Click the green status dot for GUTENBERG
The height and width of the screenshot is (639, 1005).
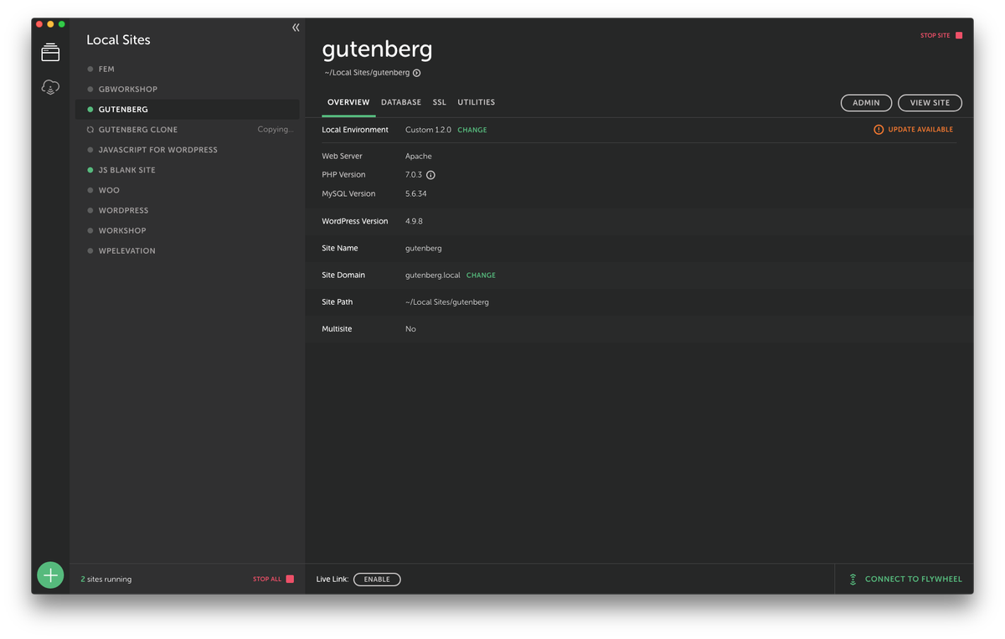coord(90,110)
